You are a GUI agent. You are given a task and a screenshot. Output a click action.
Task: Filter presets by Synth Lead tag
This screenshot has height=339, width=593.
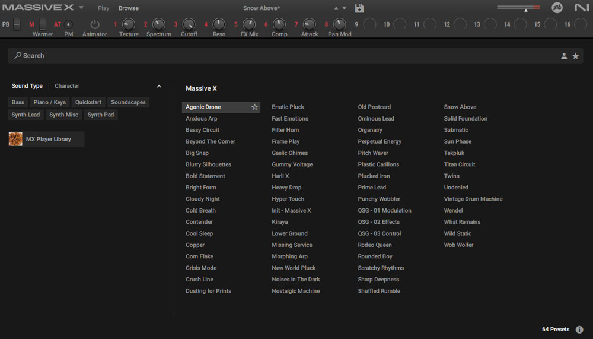coord(25,115)
